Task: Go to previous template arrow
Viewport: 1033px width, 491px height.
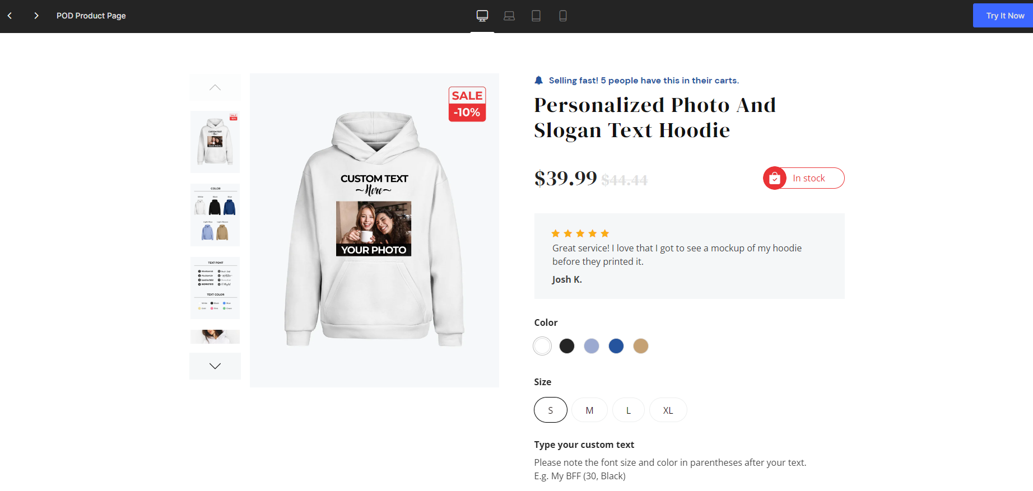Action: 10,16
